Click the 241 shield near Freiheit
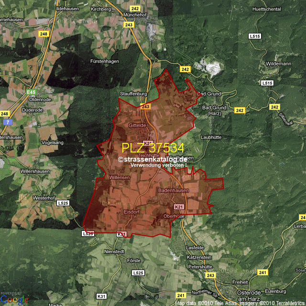This screenshot has width=306, height=306. point(262,272)
